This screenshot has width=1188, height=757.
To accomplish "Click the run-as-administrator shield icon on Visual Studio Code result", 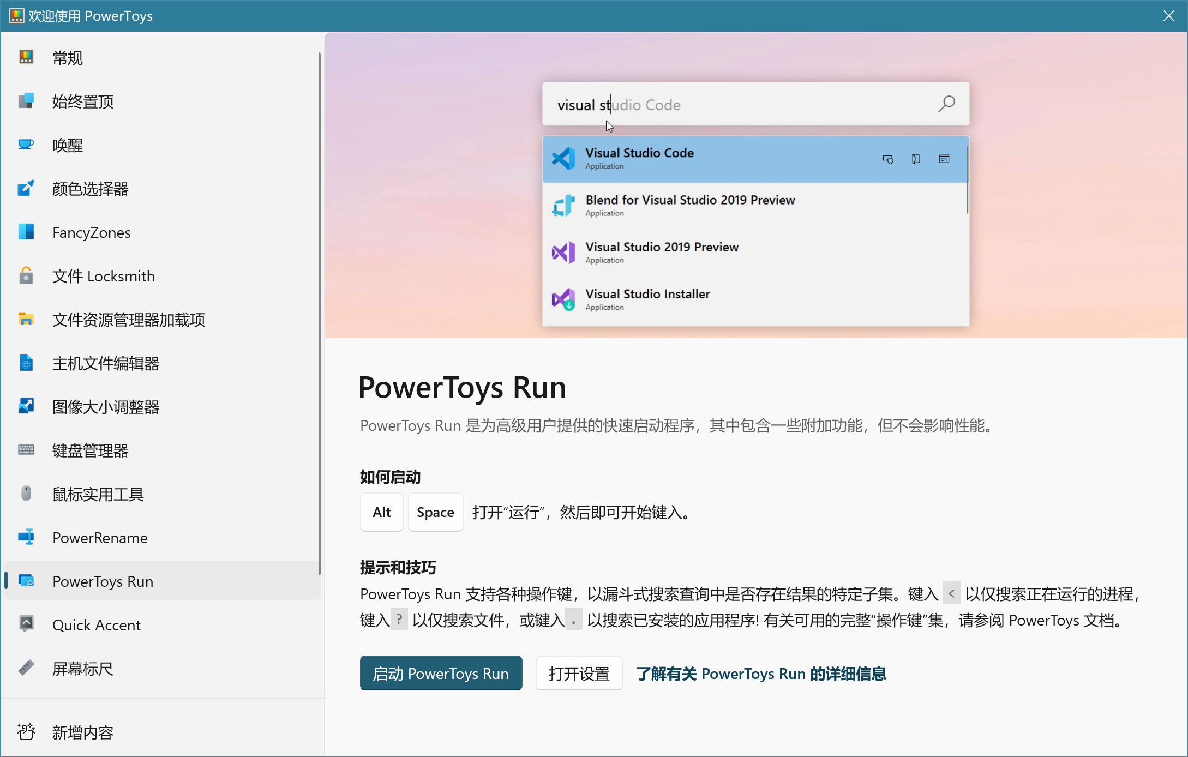I will coord(888,159).
